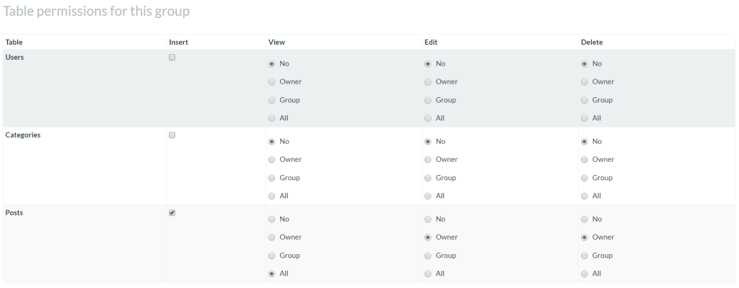Select Group for Categories Edit permission
Viewport: 739px width, 288px height.
coord(428,178)
